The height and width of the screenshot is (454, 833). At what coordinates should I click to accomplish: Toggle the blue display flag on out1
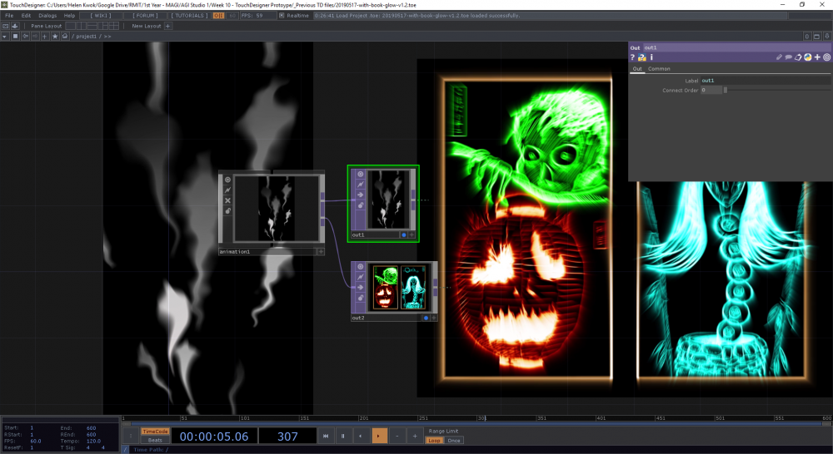(x=404, y=234)
